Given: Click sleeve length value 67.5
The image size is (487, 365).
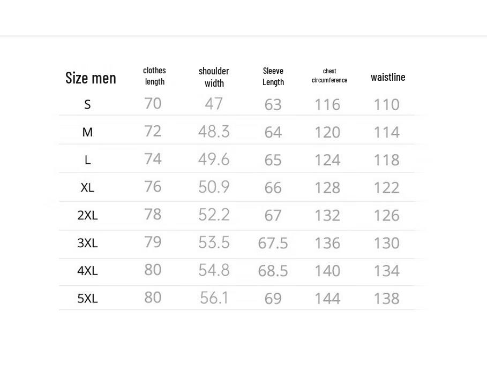Looking at the screenshot, I should pos(273,244).
